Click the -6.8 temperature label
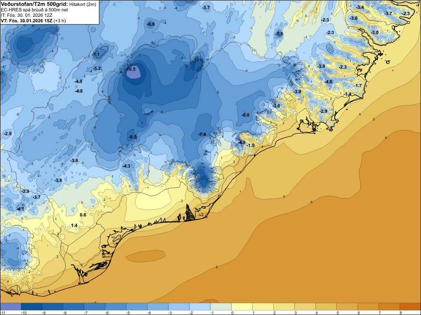 pos(151,24)
